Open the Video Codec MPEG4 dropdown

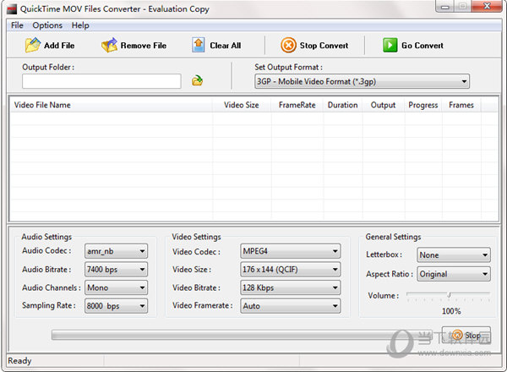(291, 251)
